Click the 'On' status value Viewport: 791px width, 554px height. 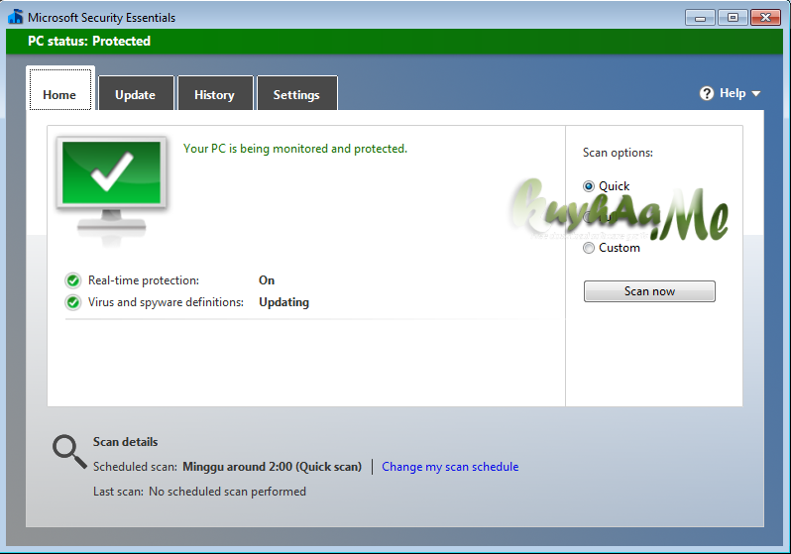point(267,280)
